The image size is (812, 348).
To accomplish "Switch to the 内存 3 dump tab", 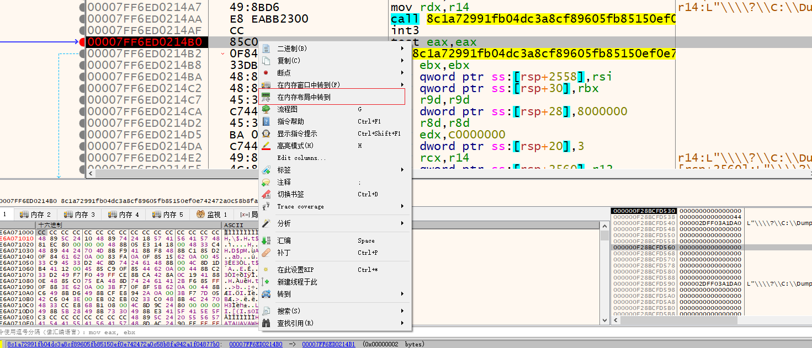I will point(79,215).
